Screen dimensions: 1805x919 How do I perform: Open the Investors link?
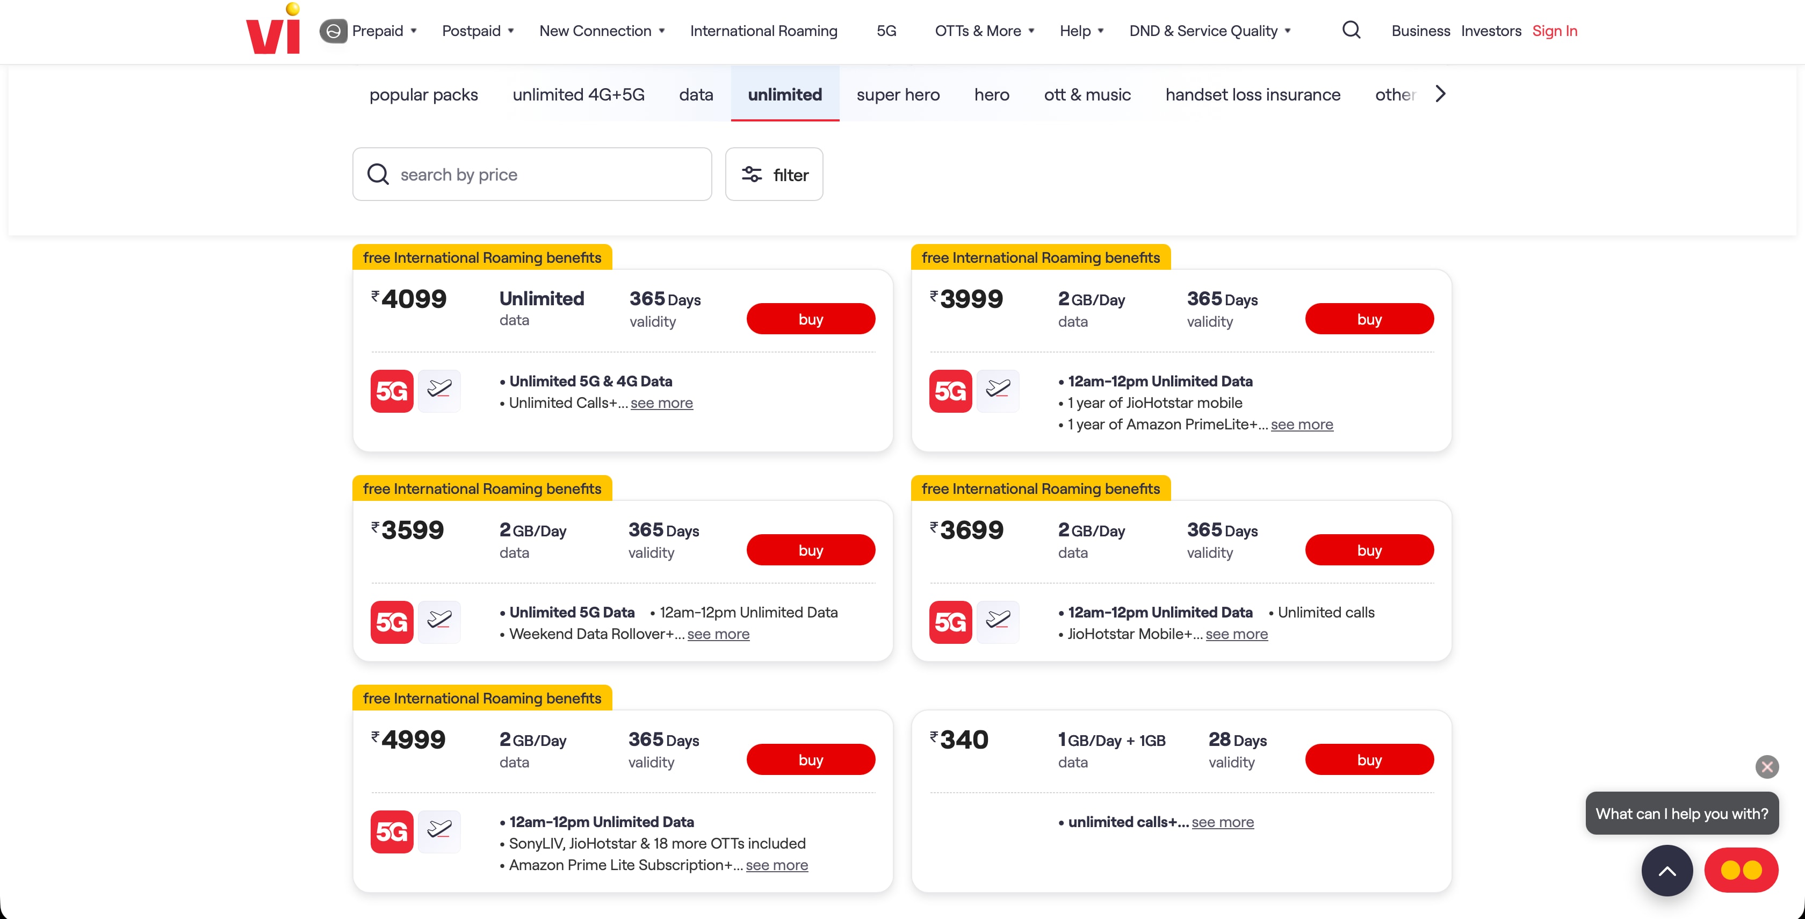1490,31
